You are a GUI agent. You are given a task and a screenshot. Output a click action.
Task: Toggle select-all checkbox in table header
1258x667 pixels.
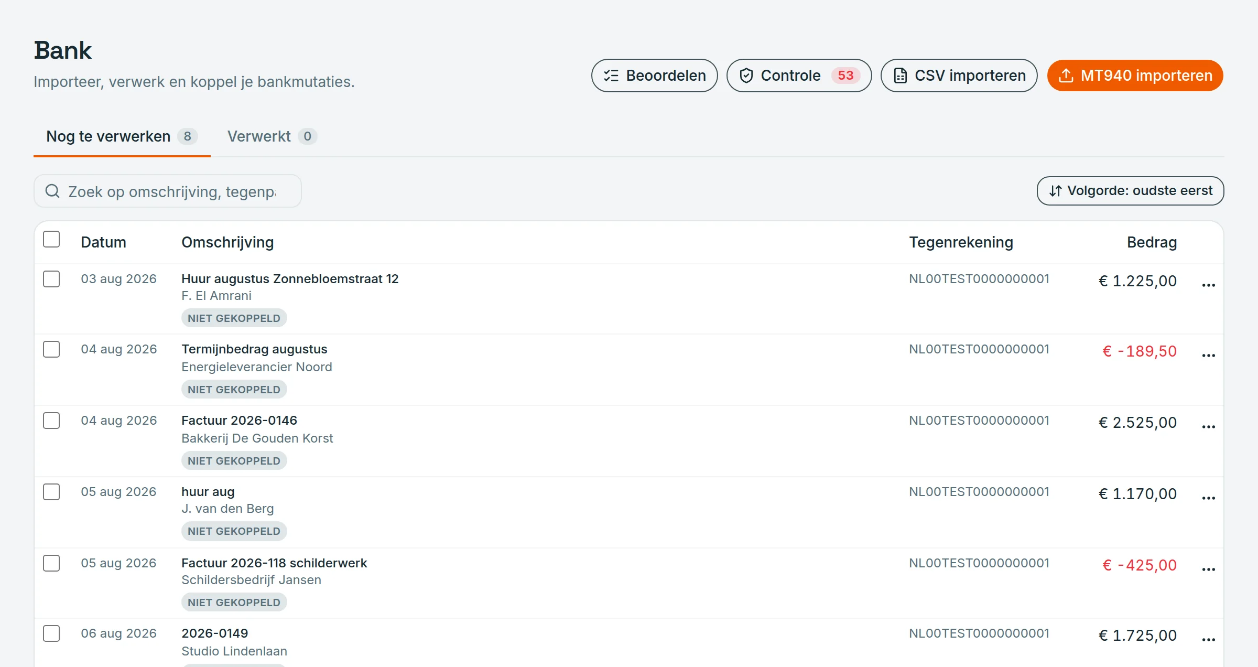(51, 239)
